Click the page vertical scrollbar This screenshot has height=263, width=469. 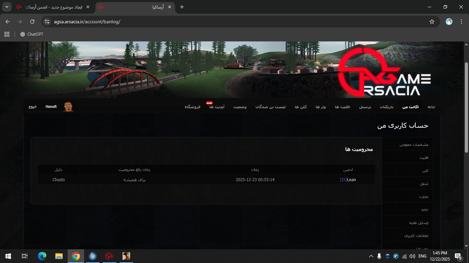466,106
